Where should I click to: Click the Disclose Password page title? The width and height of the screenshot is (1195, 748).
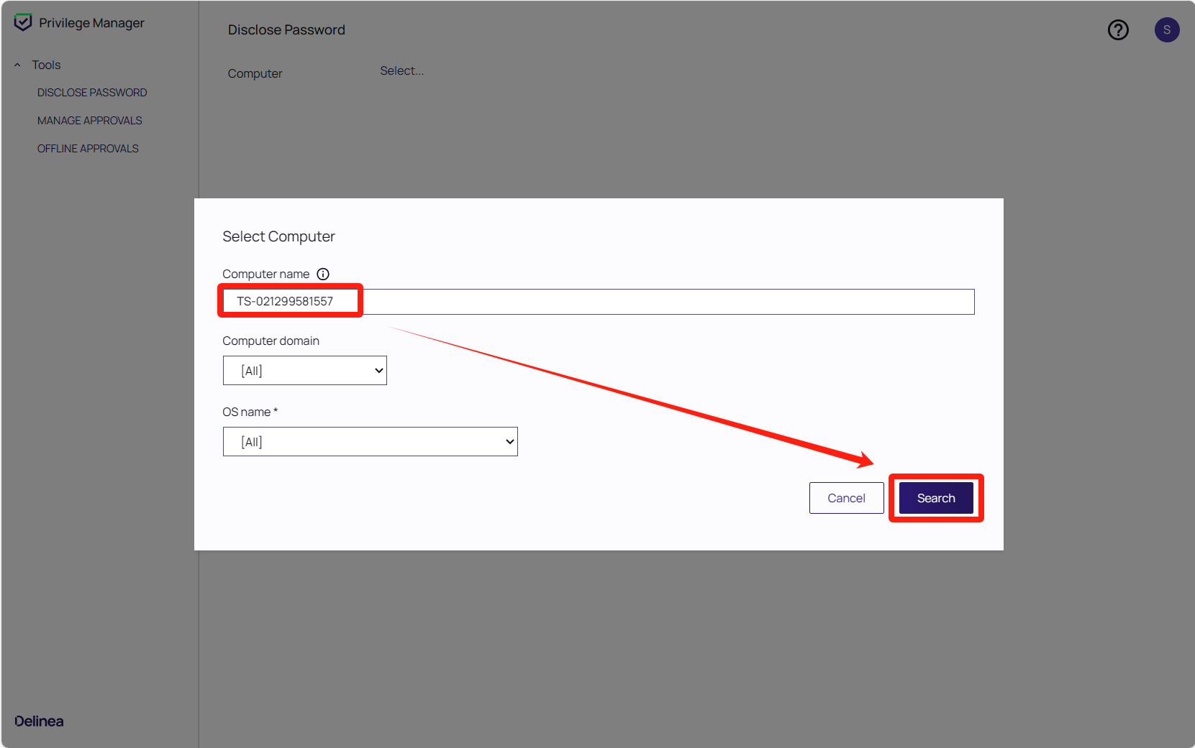[286, 30]
